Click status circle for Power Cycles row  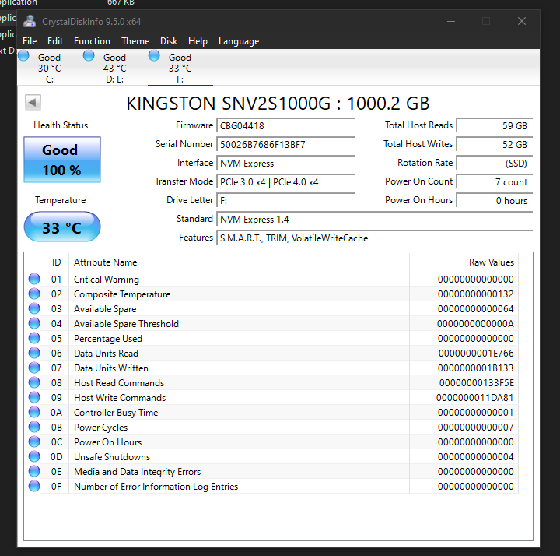(x=34, y=427)
